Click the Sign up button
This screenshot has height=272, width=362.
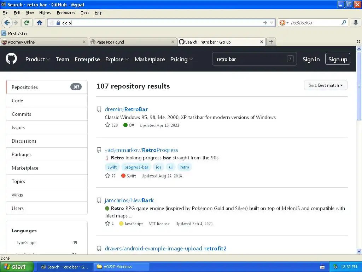pos(338,59)
